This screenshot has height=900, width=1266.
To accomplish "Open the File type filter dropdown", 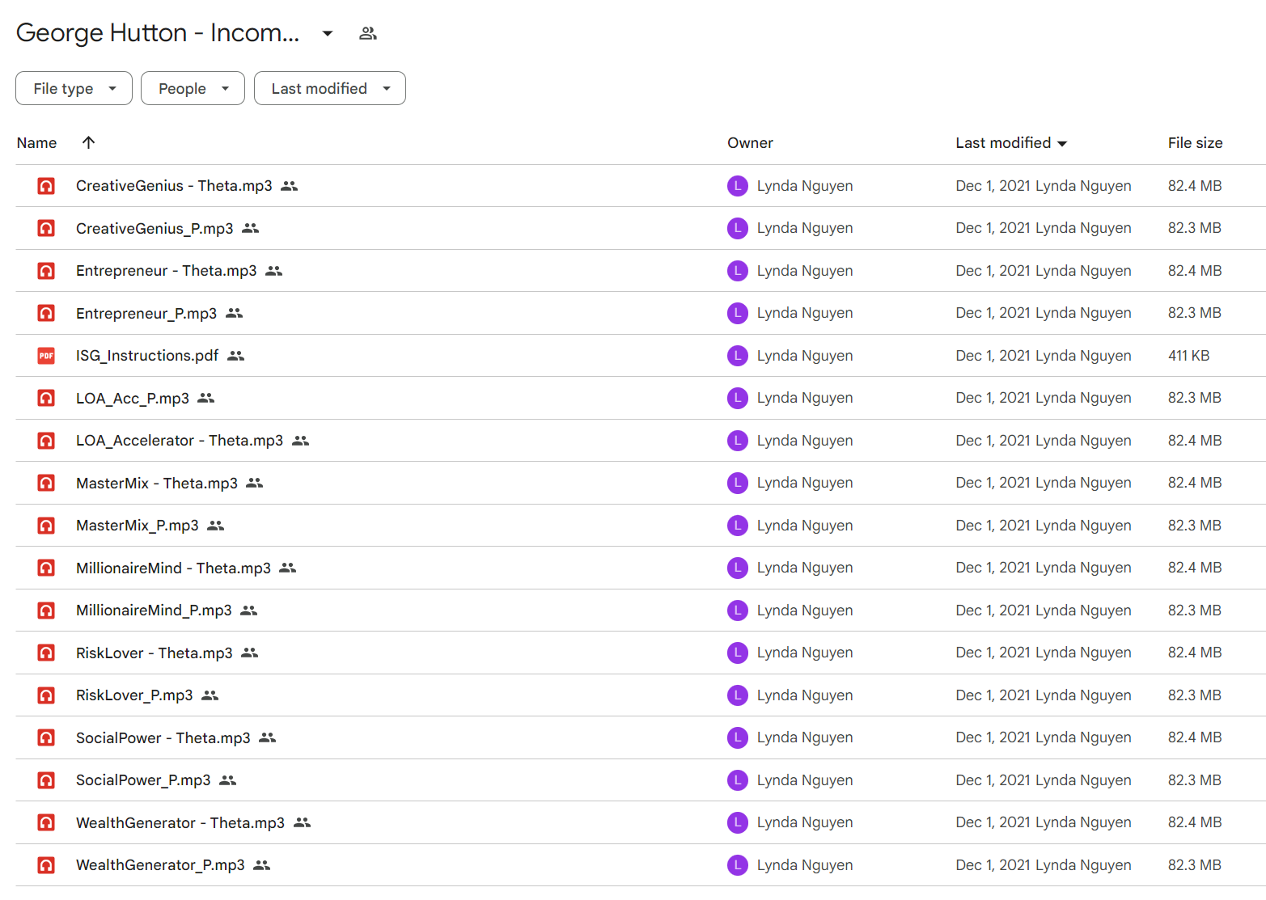I will point(74,88).
